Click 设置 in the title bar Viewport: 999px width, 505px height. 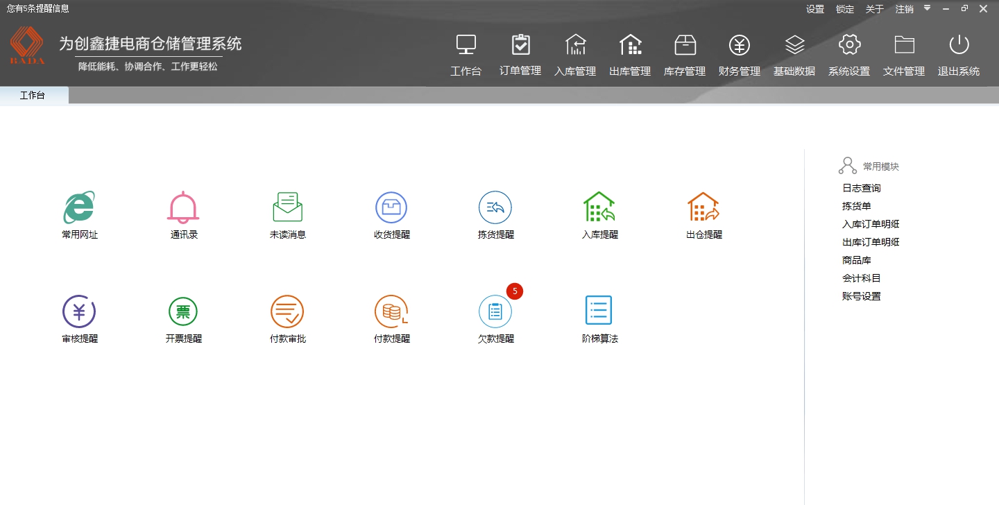click(x=815, y=9)
